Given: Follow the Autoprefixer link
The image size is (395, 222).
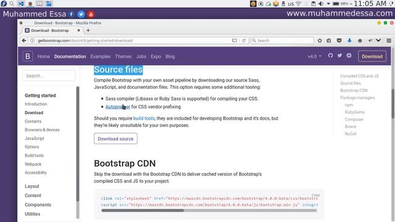Looking at the screenshot, I should [118, 107].
